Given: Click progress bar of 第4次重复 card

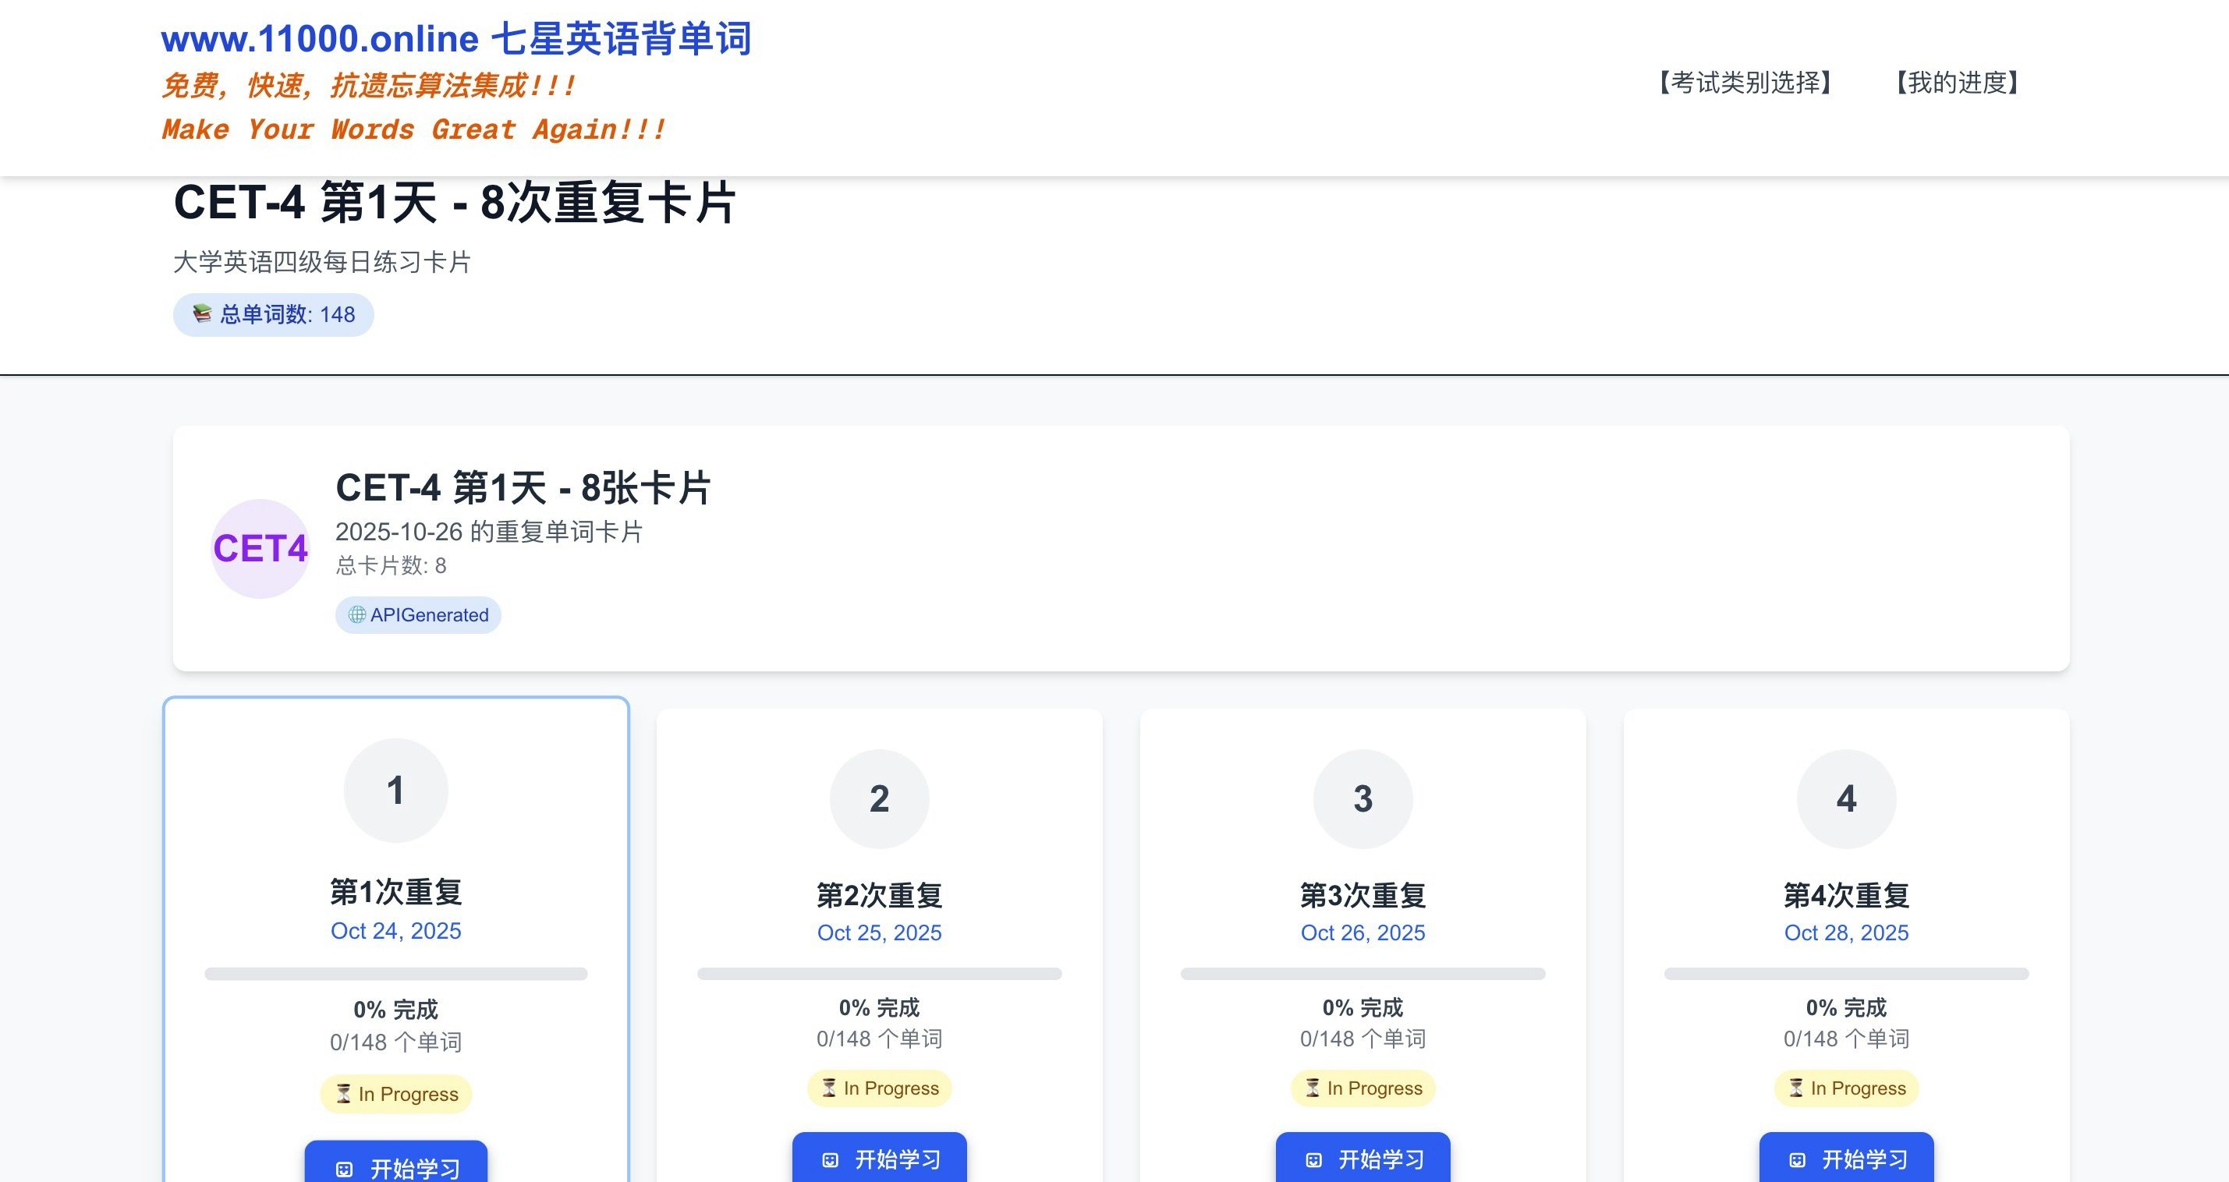Looking at the screenshot, I should click(1847, 975).
